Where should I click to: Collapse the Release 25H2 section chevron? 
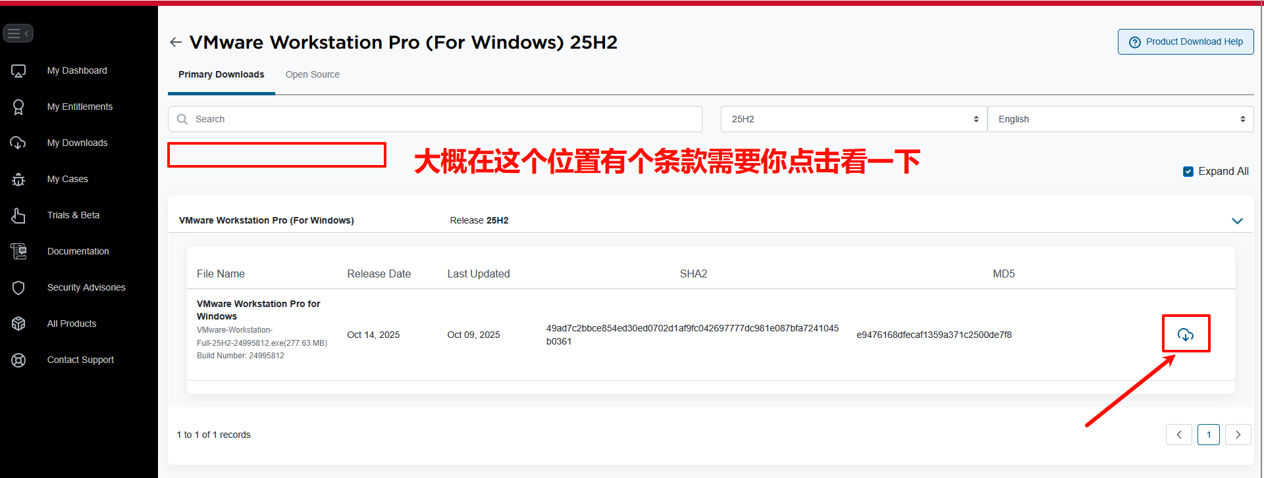[1237, 221]
